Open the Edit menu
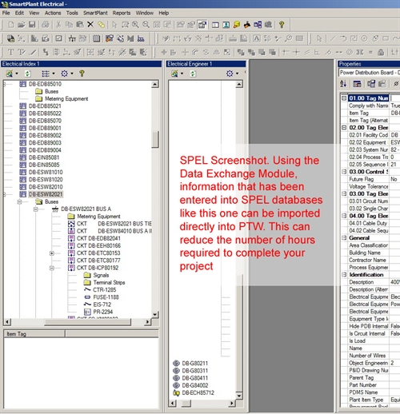The image size is (400, 414). (x=19, y=13)
